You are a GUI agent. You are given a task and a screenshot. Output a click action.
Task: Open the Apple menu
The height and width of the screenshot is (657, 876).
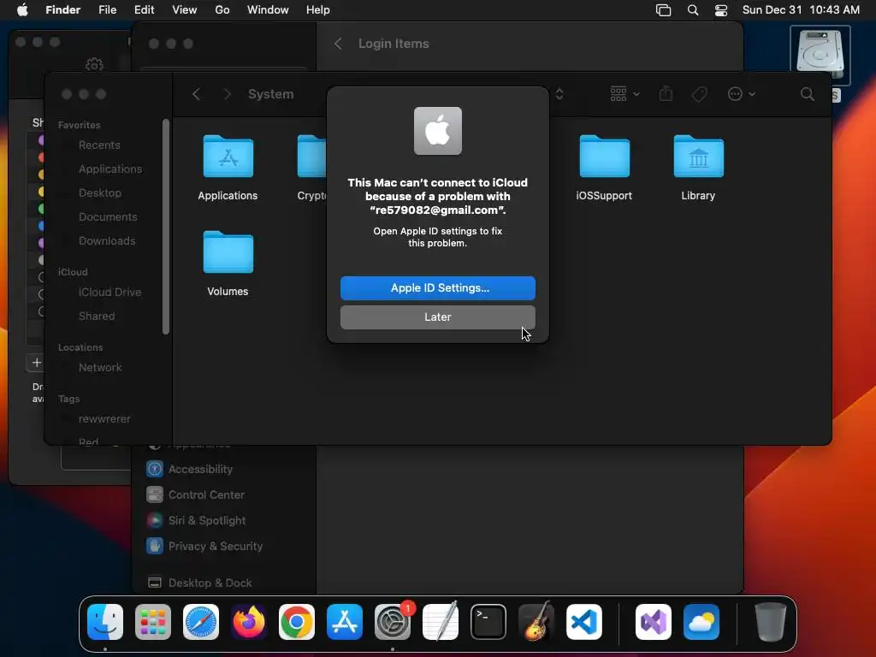tap(22, 10)
